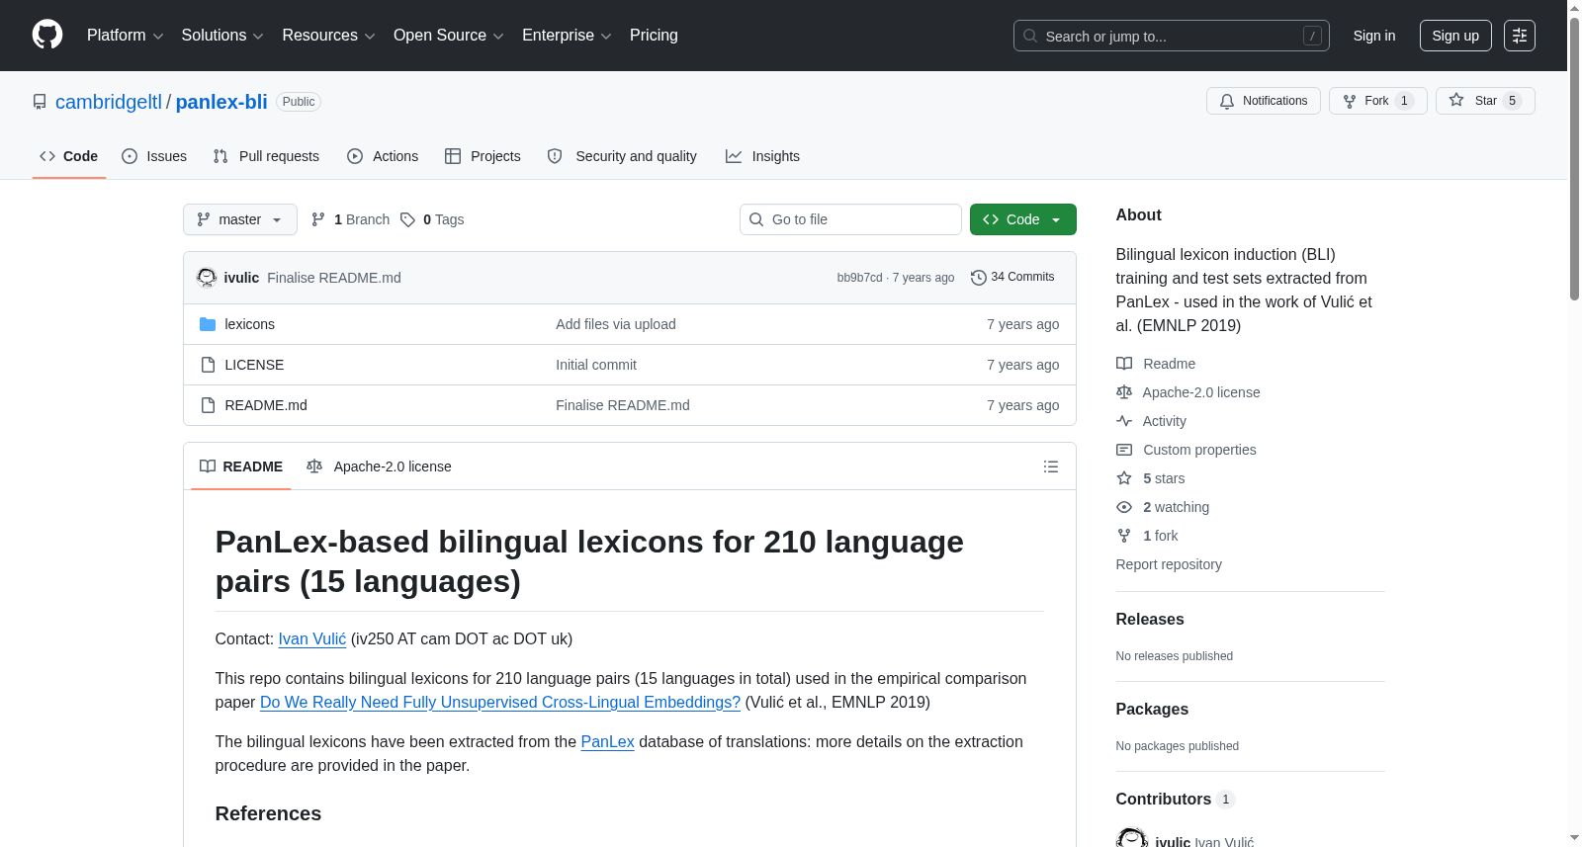The height and width of the screenshot is (847, 1582).
Task: Open the 'Add files via upload' commit message
Action: [x=616, y=324]
